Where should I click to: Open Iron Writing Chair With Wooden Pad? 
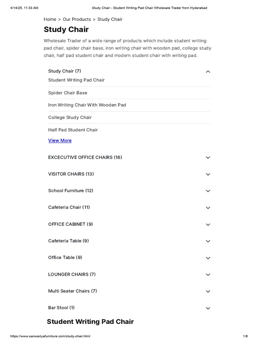[x=87, y=105]
